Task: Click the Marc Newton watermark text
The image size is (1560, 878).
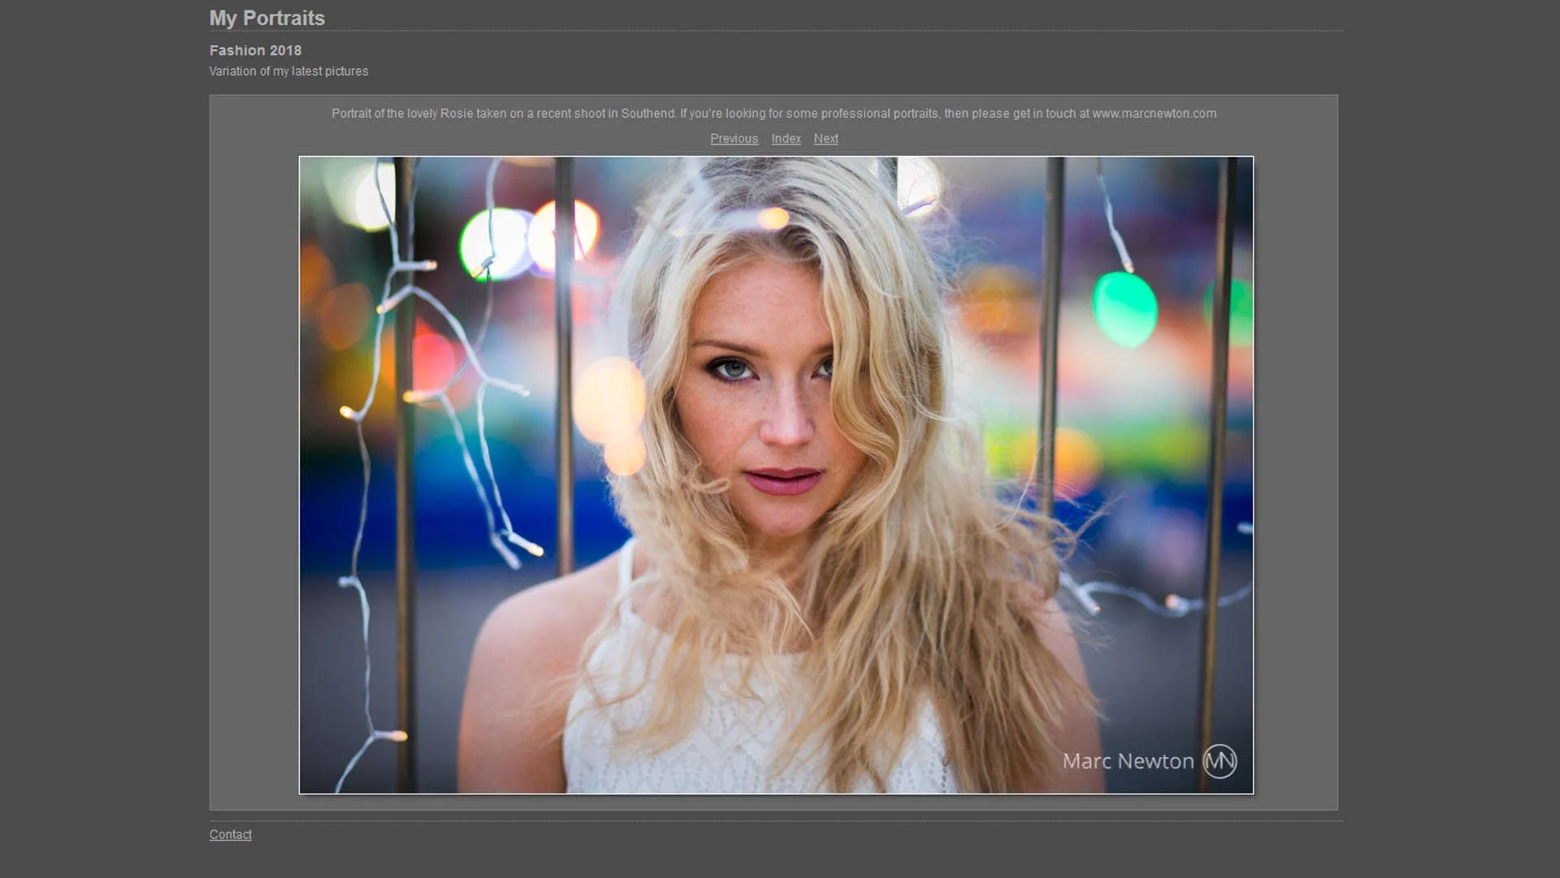Action: [1128, 762]
